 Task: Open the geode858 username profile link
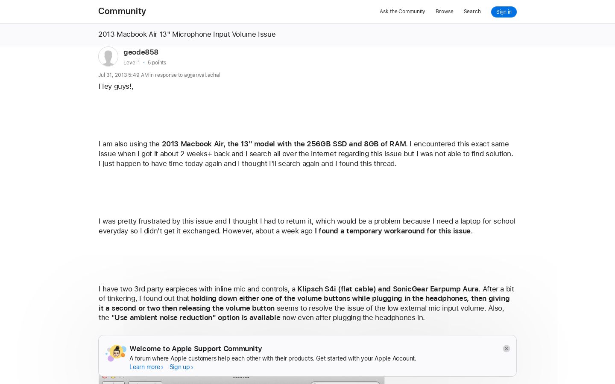coord(141,52)
